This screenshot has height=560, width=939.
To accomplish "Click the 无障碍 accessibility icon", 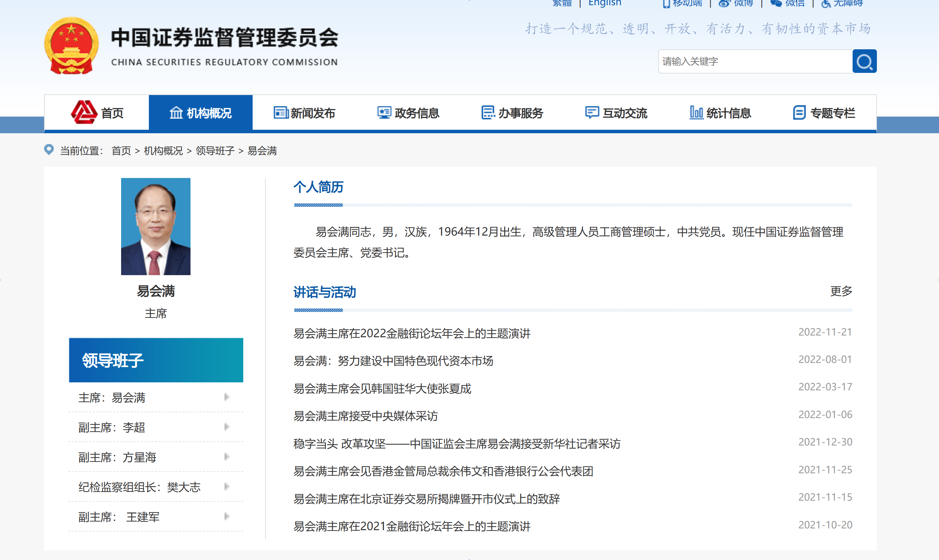I will point(826,4).
